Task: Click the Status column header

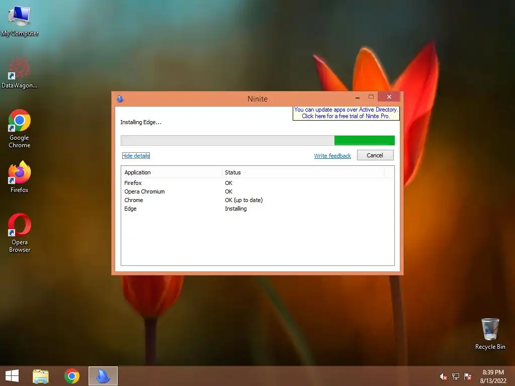Action: pos(303,172)
